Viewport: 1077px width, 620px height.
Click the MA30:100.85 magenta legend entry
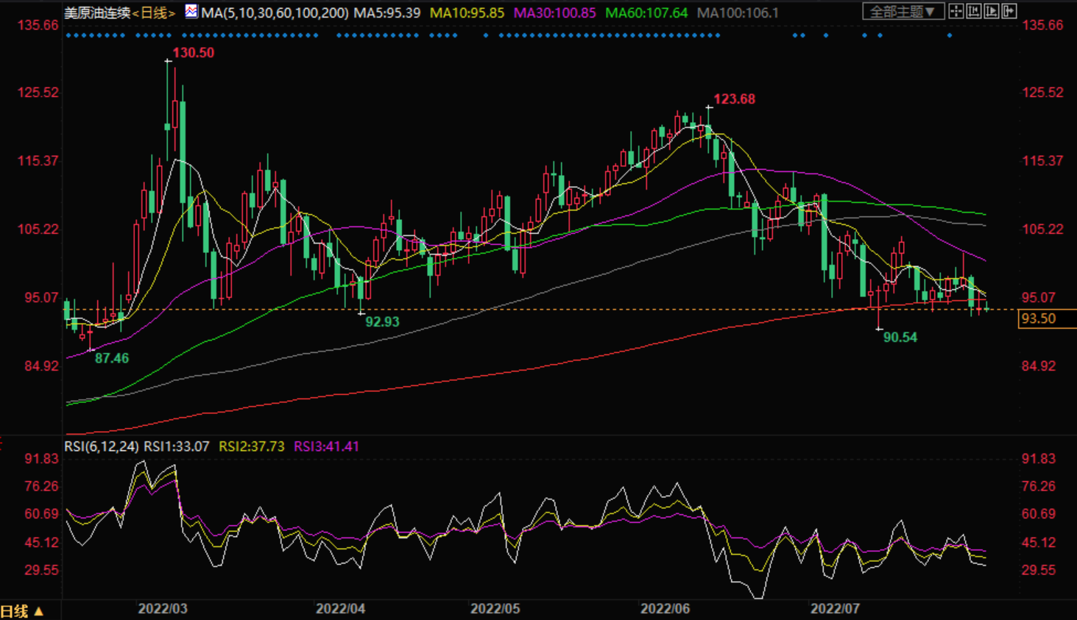pyautogui.click(x=554, y=13)
